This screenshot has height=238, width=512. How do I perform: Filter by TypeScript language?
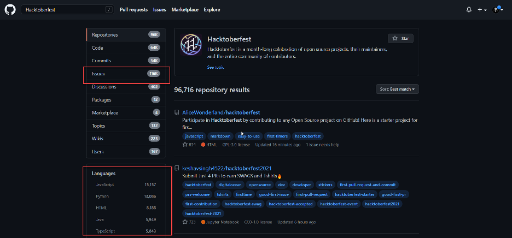coord(126,231)
